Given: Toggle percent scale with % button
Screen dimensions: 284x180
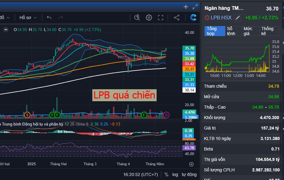Looking at the screenshot, I should [166, 174].
